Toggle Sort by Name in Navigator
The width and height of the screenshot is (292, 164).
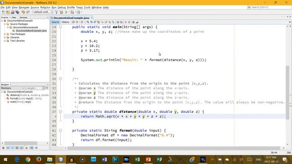pos(31,148)
